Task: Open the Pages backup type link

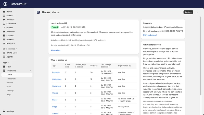Action: coord(55,100)
